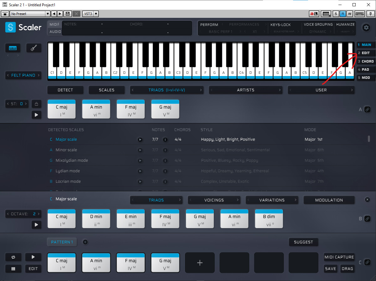Show info for C Major scale
The height and width of the screenshot is (281, 376).
pyautogui.click(x=165, y=140)
